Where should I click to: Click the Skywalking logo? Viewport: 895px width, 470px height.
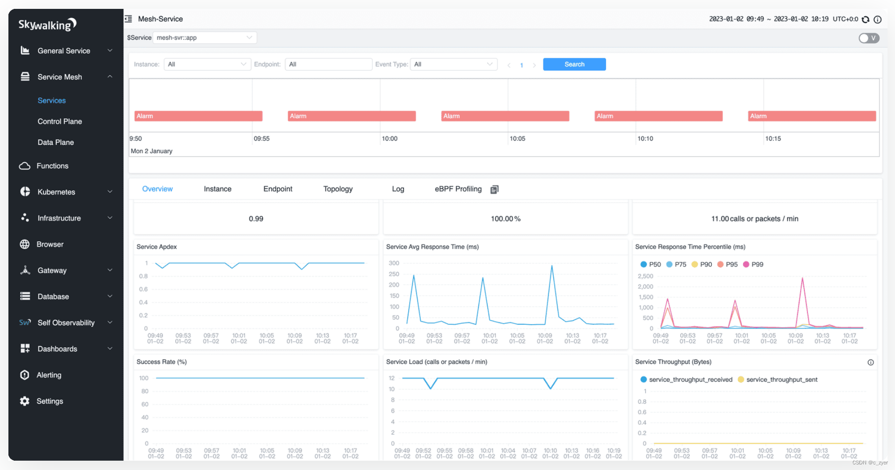pyautogui.click(x=47, y=24)
